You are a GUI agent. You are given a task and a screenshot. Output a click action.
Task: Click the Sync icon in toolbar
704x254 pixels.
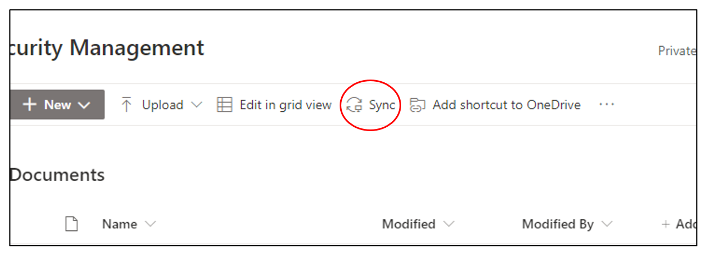click(354, 105)
